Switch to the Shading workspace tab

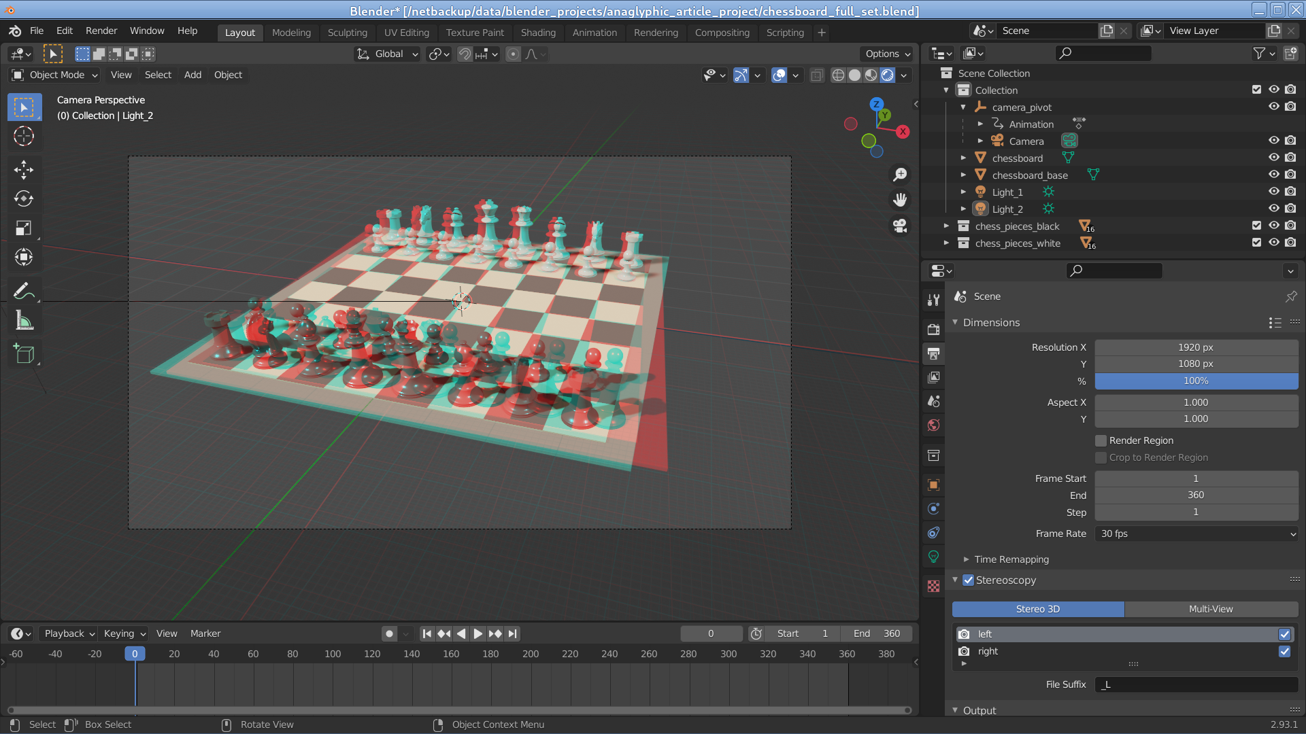click(x=537, y=32)
